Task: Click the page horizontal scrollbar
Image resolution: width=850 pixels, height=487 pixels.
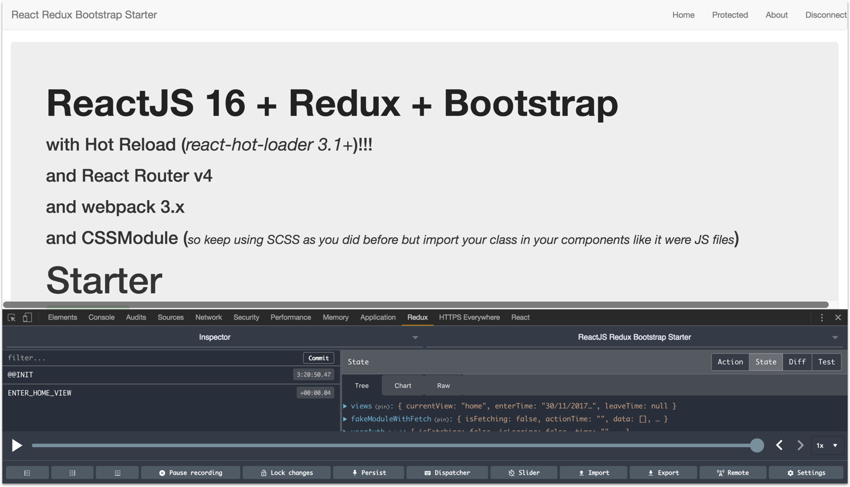Action: tap(416, 305)
